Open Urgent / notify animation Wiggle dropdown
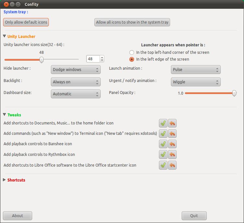This screenshot has height=223, width=244. [196, 82]
